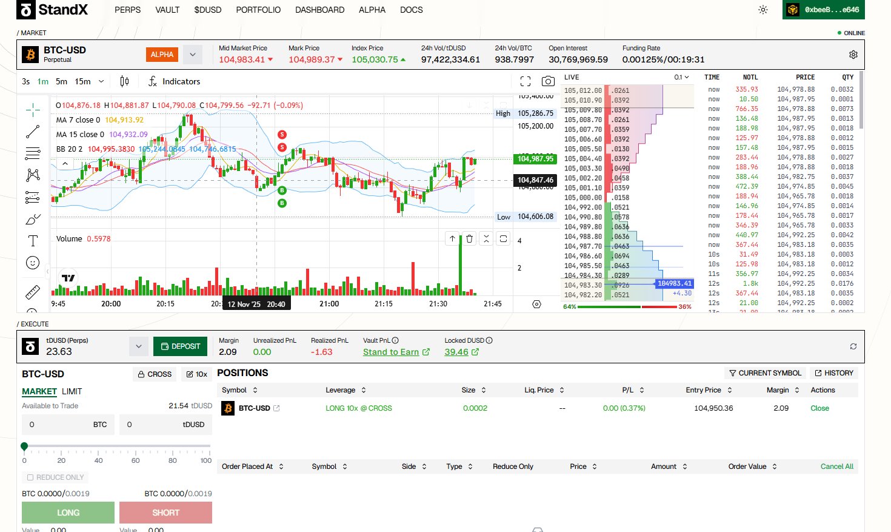
Task: Collapse the indicator legend chevron
Action: click(x=65, y=164)
